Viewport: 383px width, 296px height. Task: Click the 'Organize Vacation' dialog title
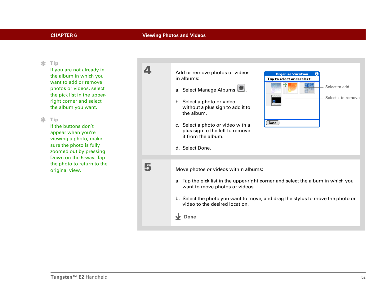[292, 74]
